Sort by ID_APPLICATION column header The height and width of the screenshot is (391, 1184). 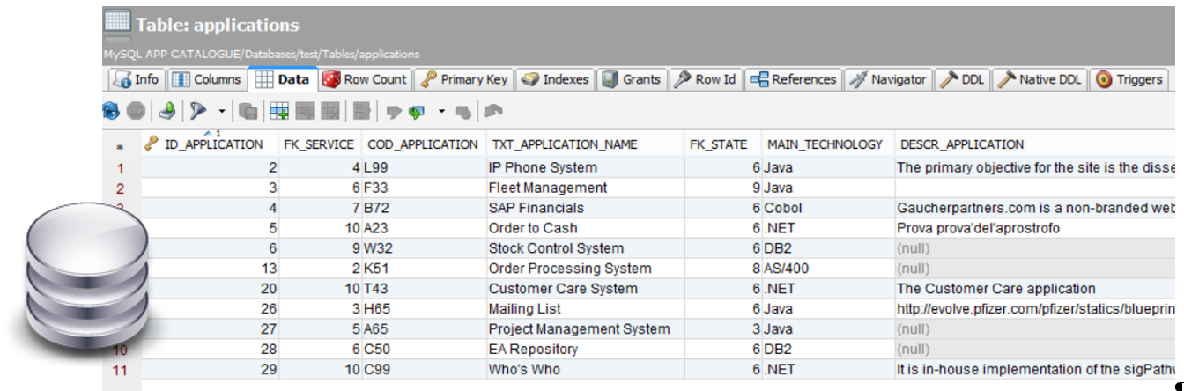[x=213, y=144]
